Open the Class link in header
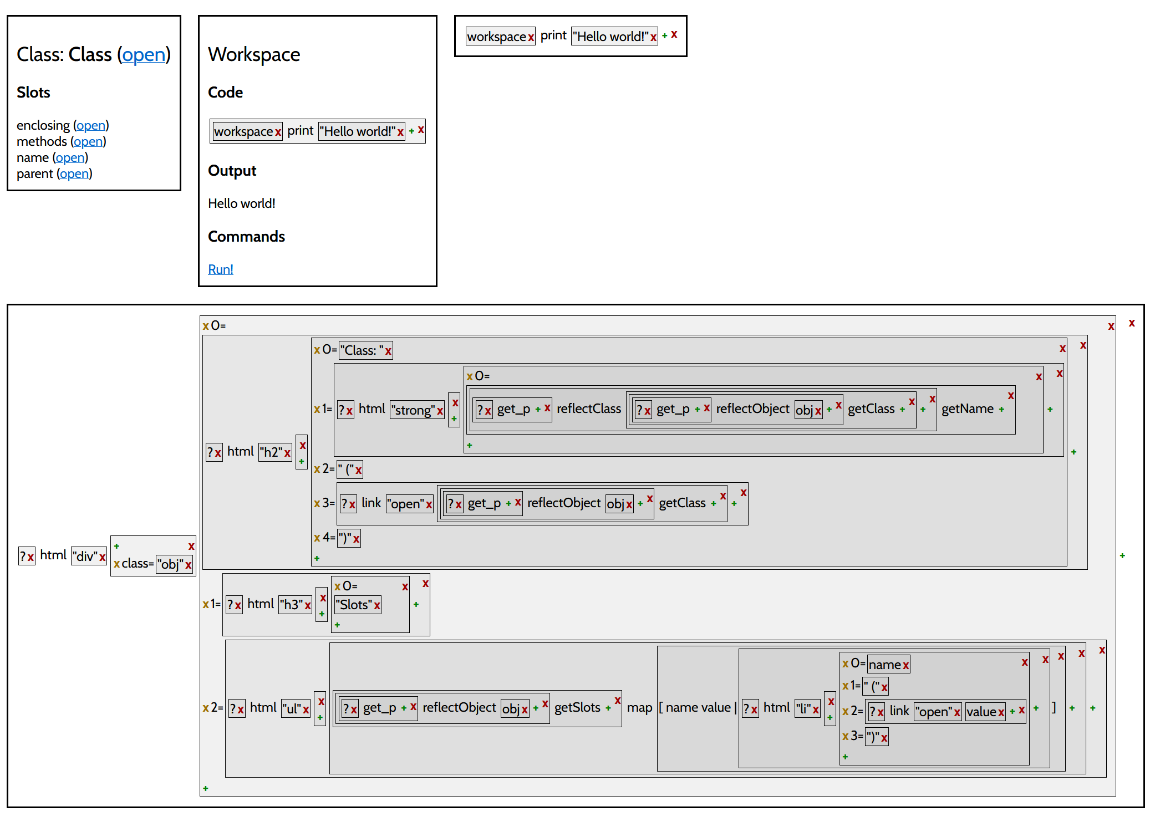Viewport: 1155px width, 827px height. pyautogui.click(x=144, y=54)
